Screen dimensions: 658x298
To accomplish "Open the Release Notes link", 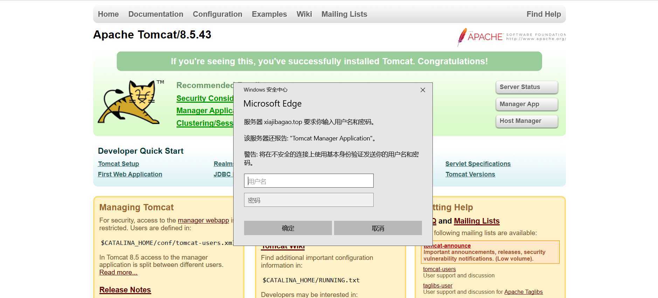I will coord(125,290).
